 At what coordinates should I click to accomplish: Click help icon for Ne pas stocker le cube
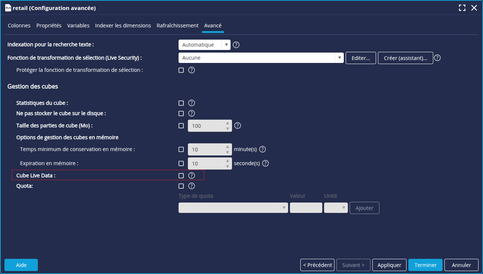[192, 113]
